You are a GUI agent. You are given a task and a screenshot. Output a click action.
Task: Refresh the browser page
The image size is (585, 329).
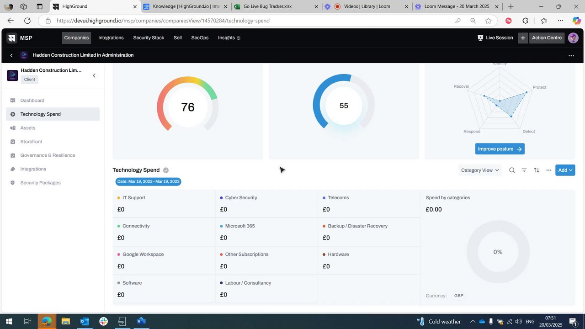tap(27, 21)
